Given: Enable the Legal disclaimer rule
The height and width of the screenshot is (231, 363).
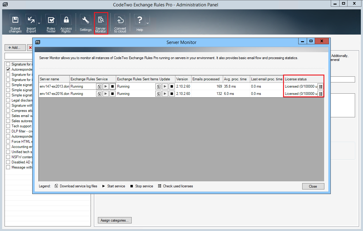Looking at the screenshot, I should [x=8, y=100].
